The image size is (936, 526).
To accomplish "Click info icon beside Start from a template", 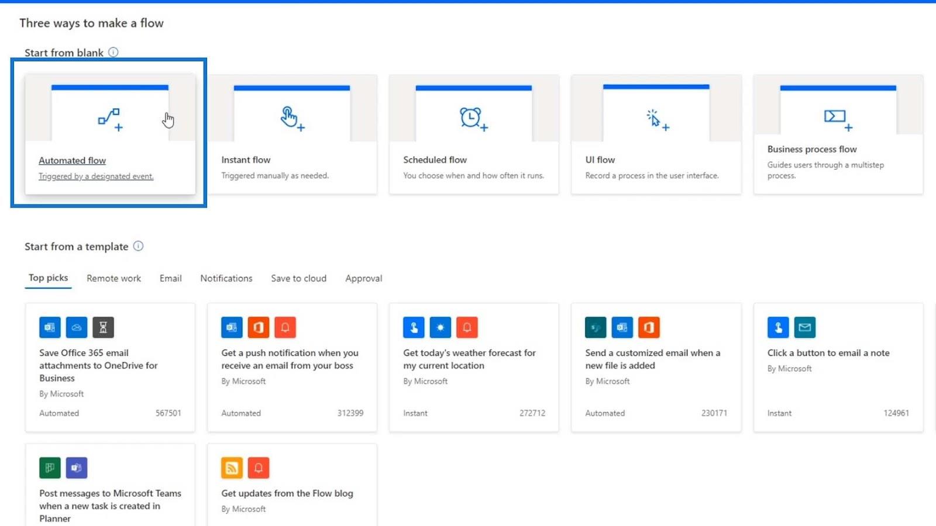I will (138, 246).
